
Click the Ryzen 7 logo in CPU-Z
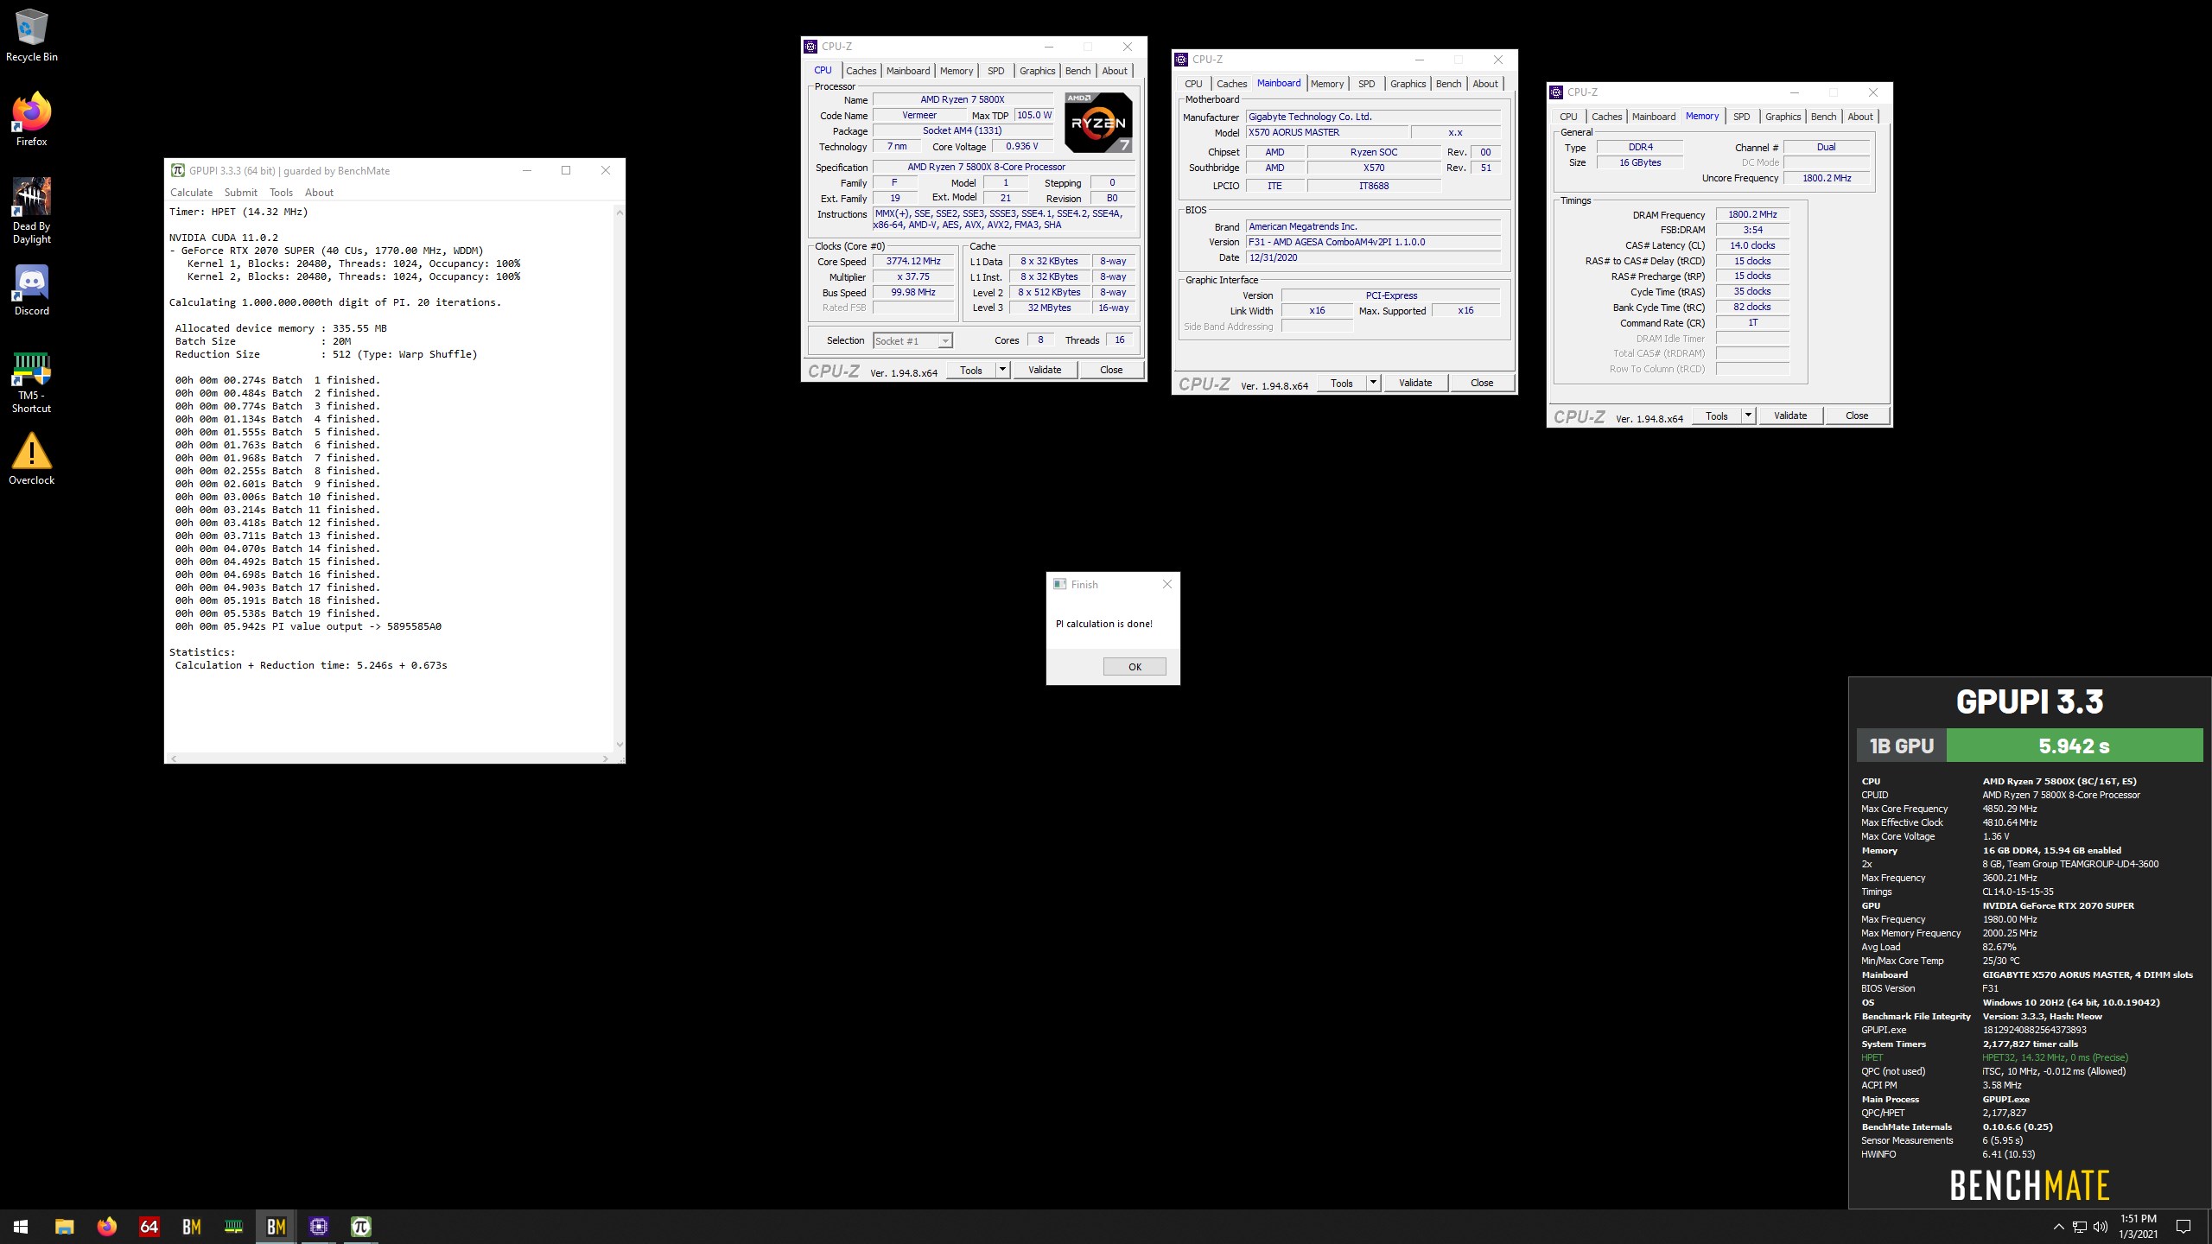pyautogui.click(x=1098, y=123)
